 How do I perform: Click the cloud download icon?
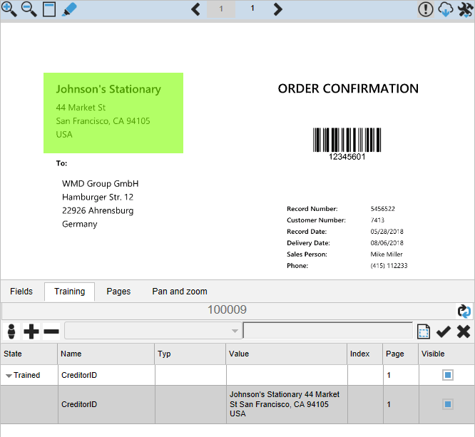446,9
